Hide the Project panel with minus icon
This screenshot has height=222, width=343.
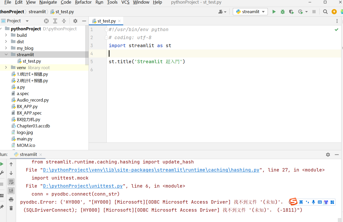coord(84,21)
